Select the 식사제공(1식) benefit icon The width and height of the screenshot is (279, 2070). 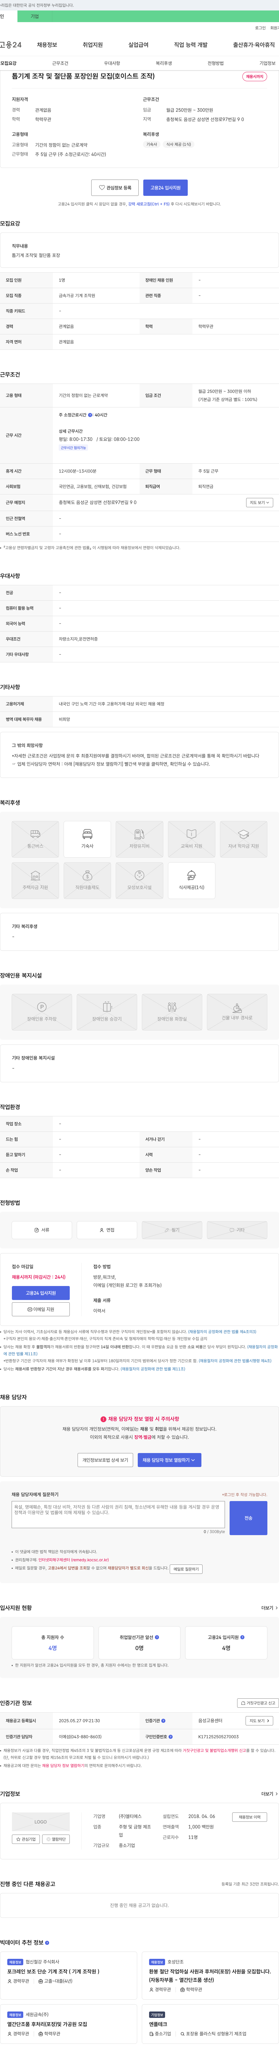(x=192, y=881)
